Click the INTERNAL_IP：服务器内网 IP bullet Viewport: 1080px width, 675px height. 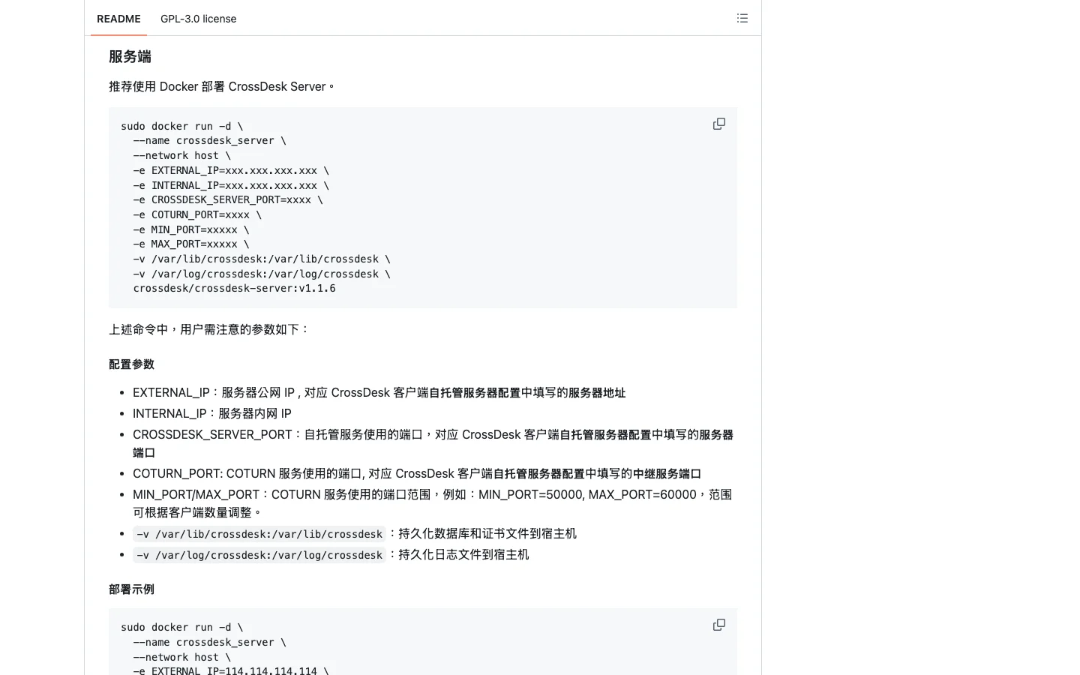click(212, 414)
